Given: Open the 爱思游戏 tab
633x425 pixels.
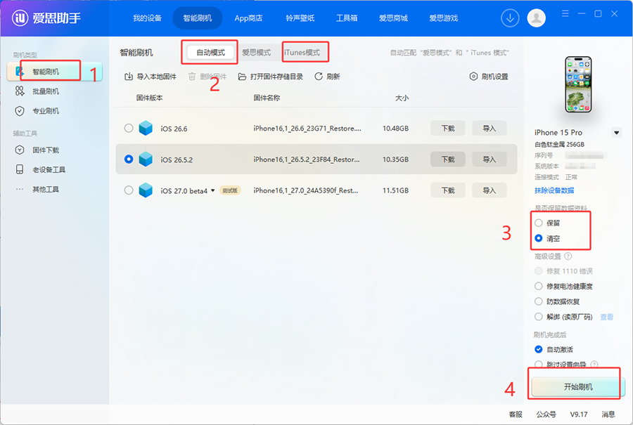Looking at the screenshot, I should pyautogui.click(x=443, y=18).
